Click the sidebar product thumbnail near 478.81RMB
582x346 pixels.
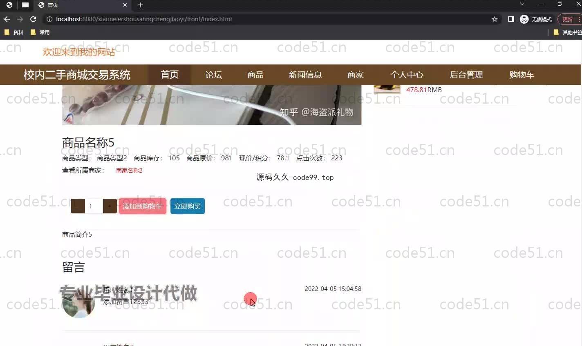tap(387, 88)
